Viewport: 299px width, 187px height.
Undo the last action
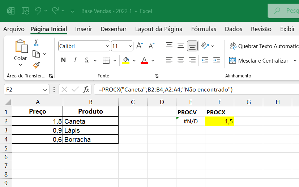pyautogui.click(x=38, y=11)
